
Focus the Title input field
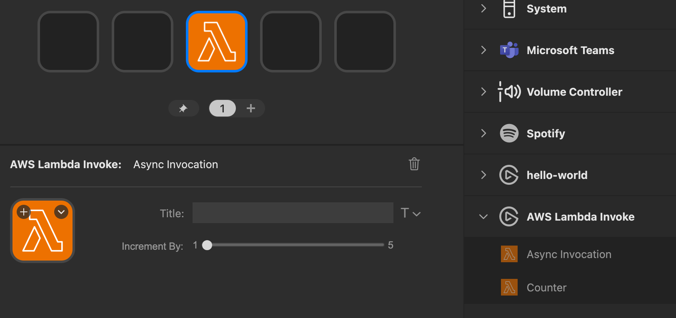293,213
